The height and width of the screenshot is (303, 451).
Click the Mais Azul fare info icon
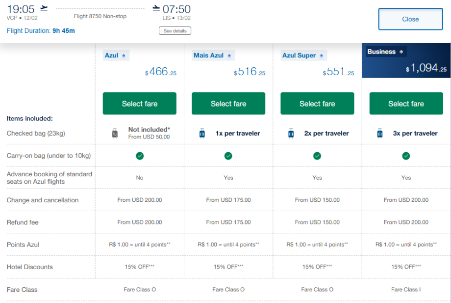pyautogui.click(x=229, y=55)
